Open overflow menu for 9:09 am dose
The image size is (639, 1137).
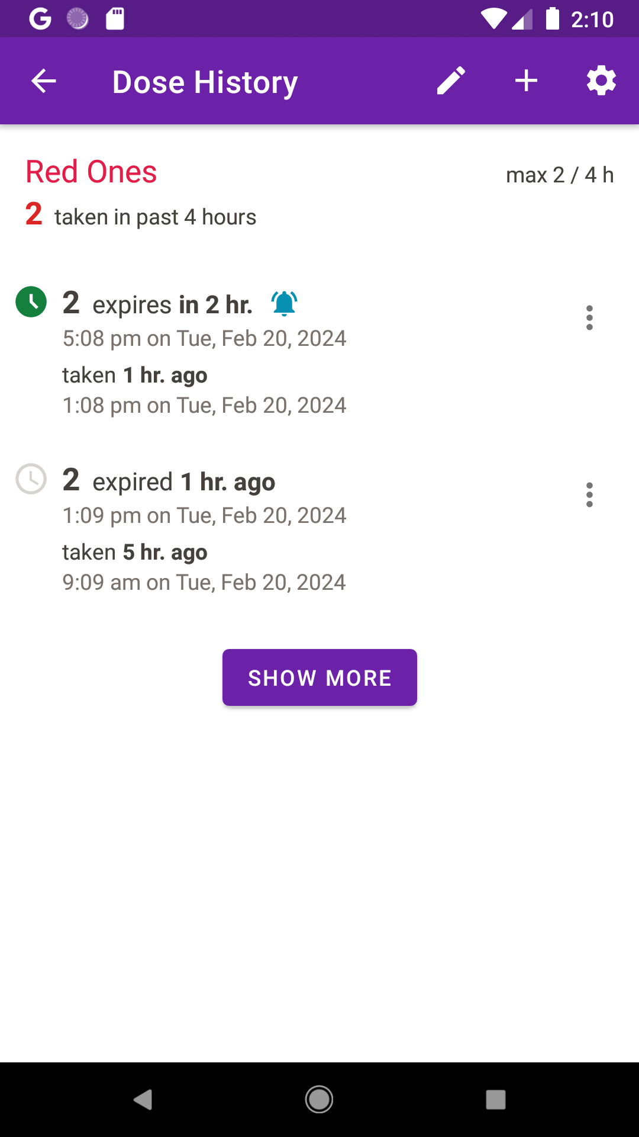tap(589, 495)
